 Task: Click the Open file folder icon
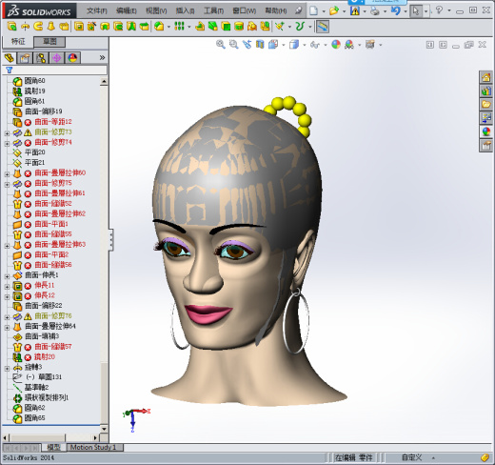pyautogui.click(x=334, y=10)
